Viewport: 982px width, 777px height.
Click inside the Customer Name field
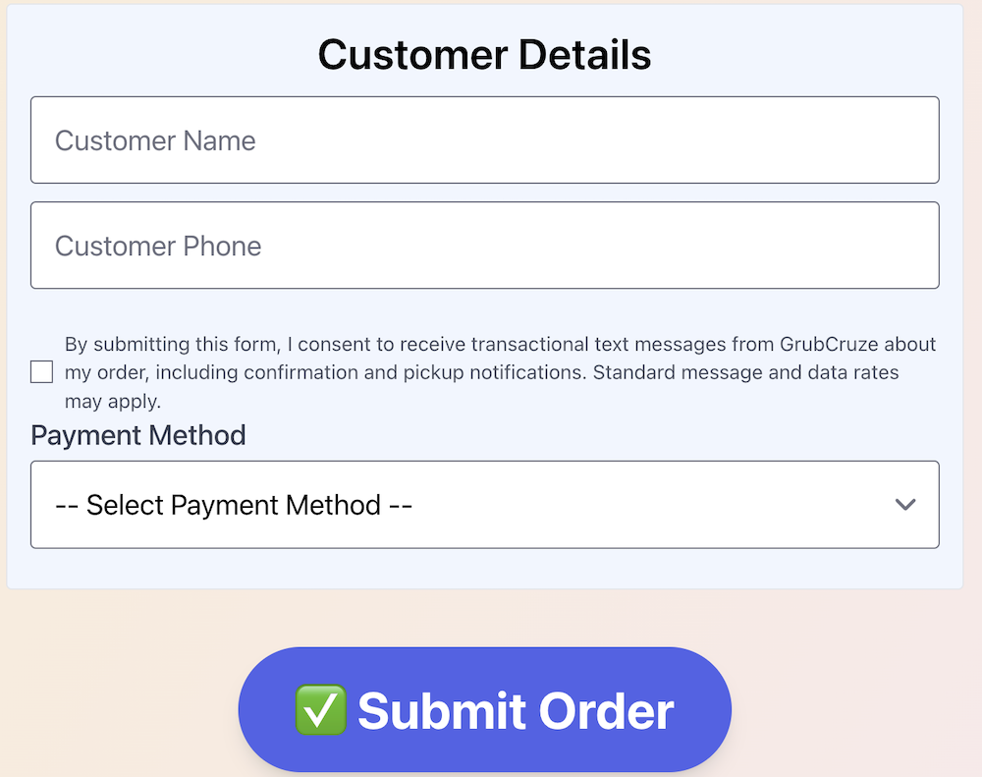click(485, 139)
